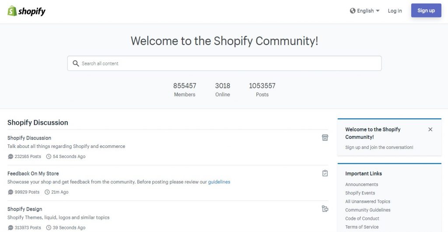
Task: Click the Log in link
Action: click(x=395, y=11)
